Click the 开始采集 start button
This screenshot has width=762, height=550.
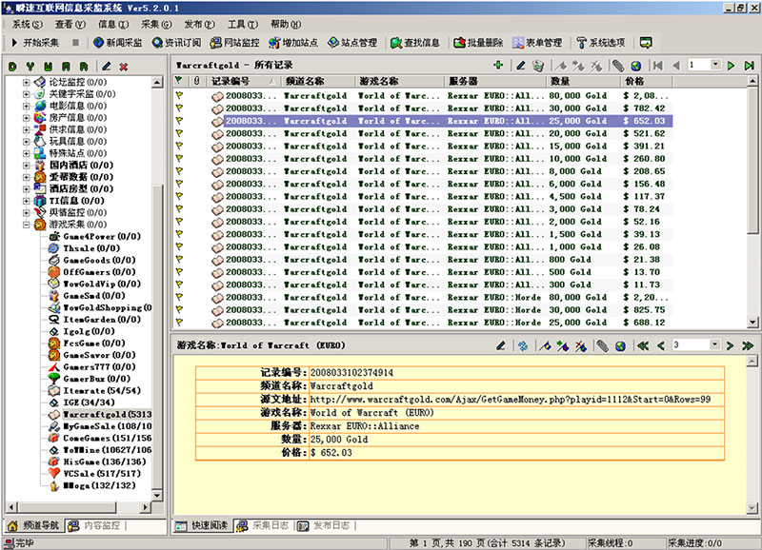pos(35,43)
